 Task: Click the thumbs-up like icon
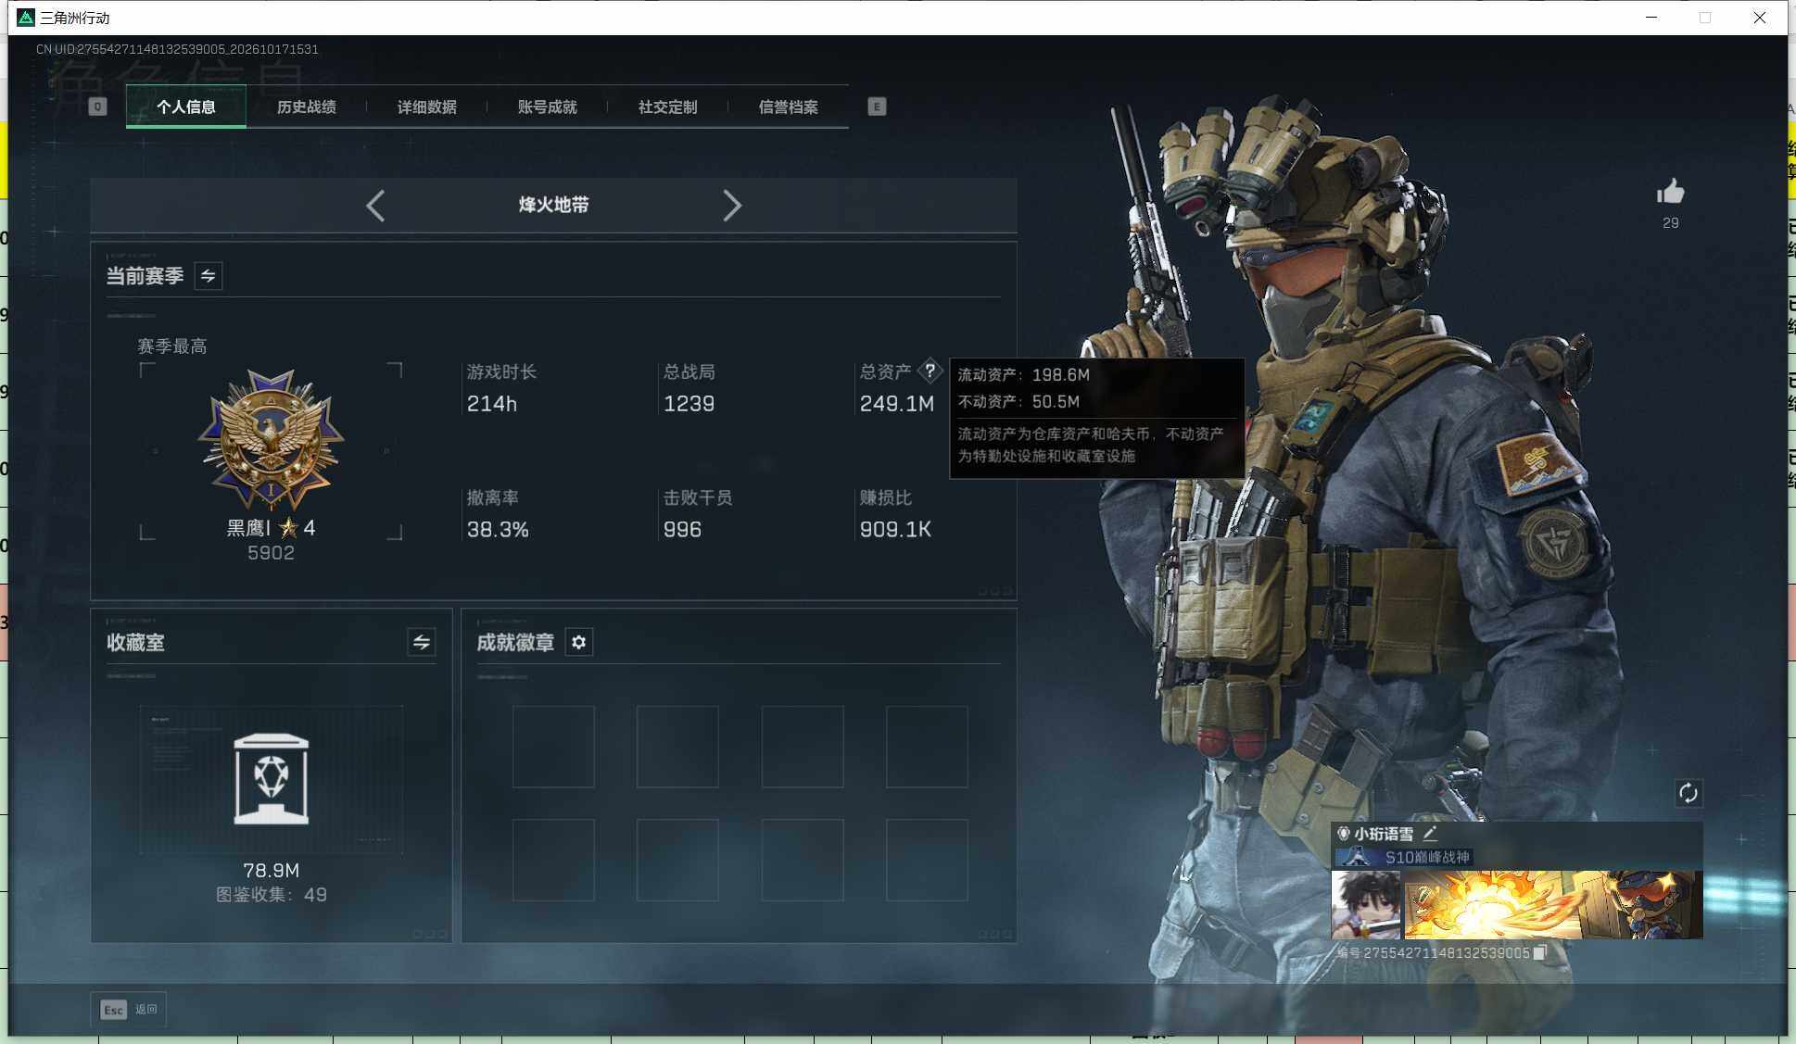tap(1671, 192)
